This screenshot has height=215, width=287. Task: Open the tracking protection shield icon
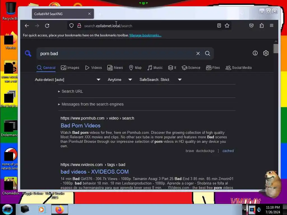(x=71, y=25)
